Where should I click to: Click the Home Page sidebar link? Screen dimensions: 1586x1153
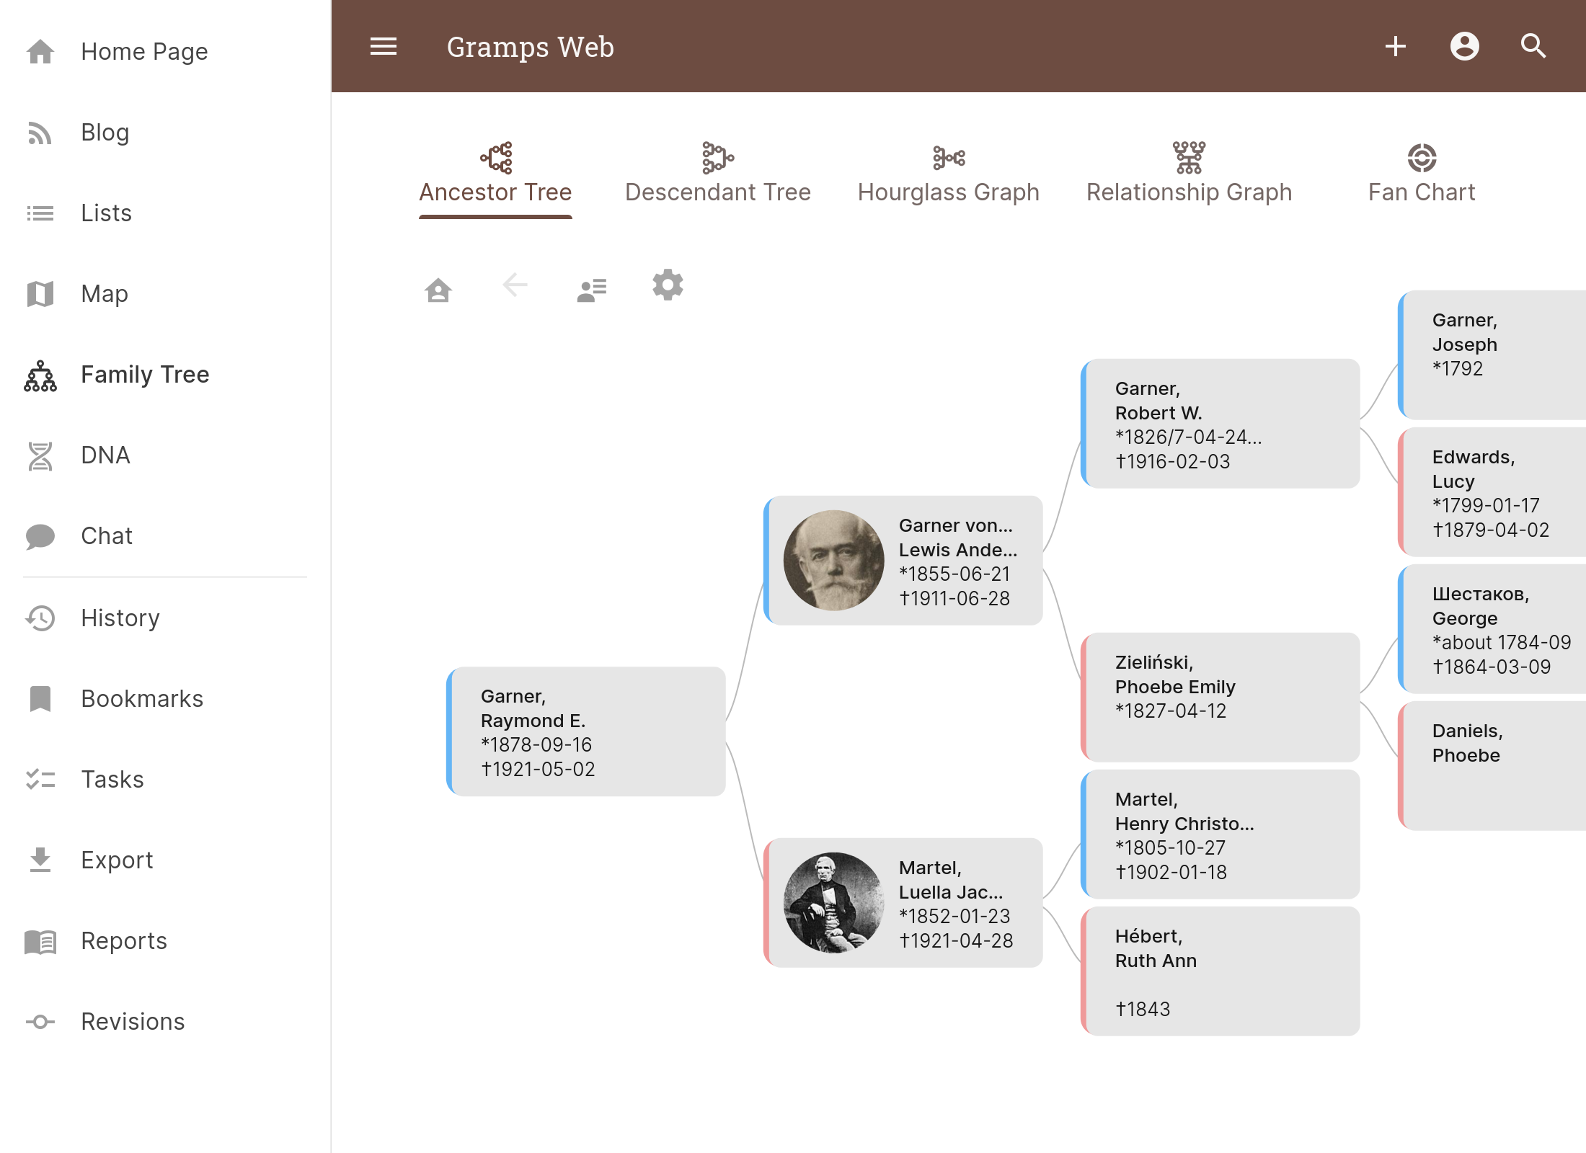(144, 51)
